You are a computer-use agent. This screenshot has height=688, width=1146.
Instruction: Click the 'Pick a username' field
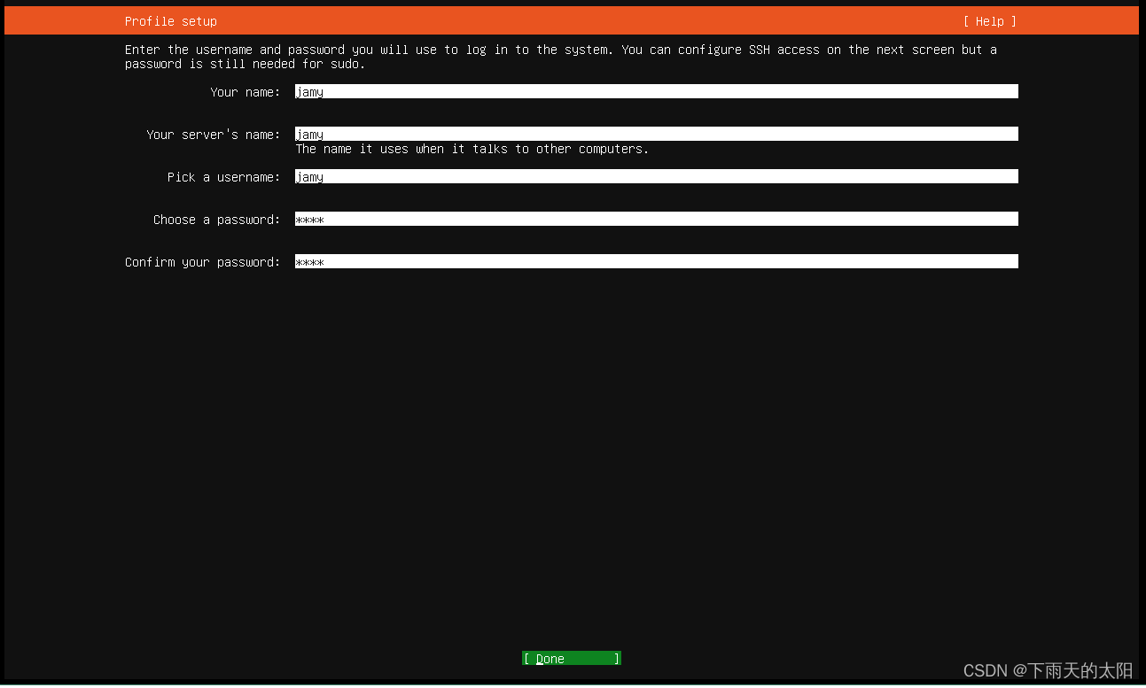(x=656, y=176)
